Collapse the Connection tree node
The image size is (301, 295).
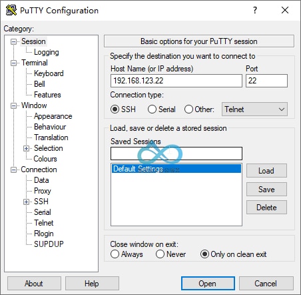14,170
